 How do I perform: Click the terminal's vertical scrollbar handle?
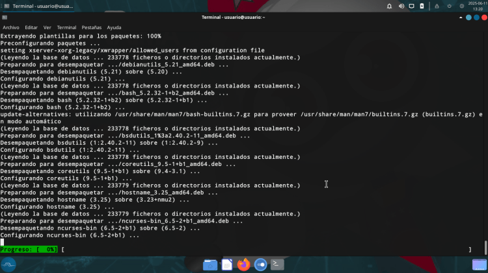click(x=485, y=248)
